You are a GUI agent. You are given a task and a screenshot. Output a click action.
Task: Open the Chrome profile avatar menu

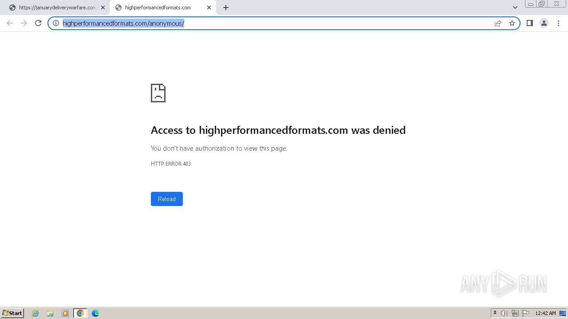(544, 23)
